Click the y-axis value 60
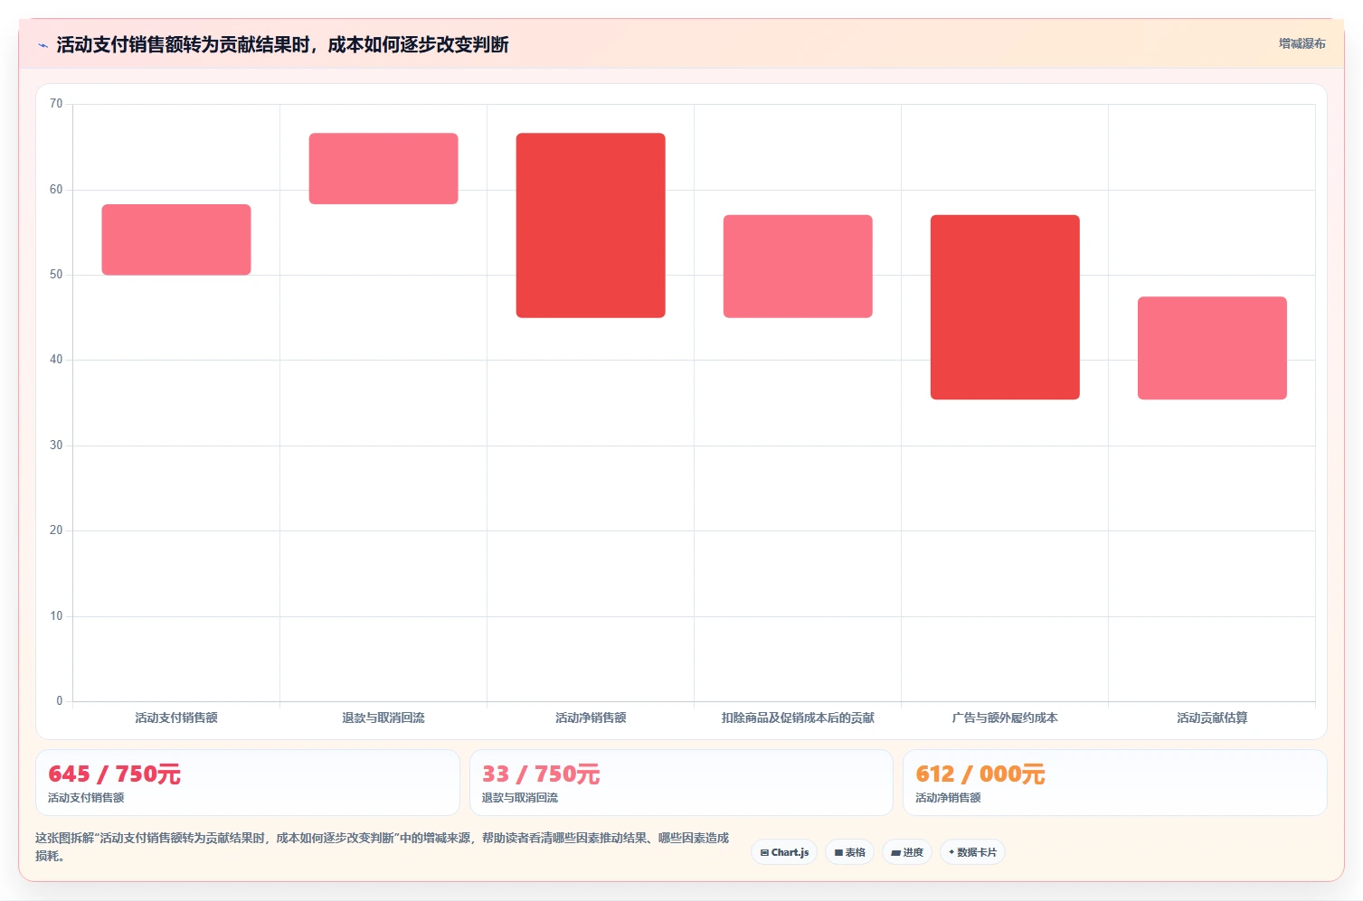Viewport: 1363px width, 901px height. point(56,190)
